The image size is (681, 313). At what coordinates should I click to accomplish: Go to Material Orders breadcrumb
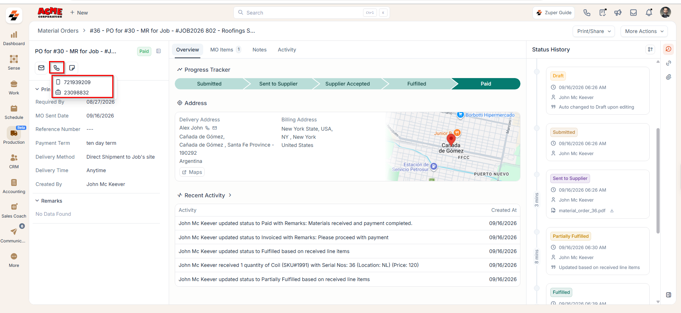pyautogui.click(x=58, y=31)
